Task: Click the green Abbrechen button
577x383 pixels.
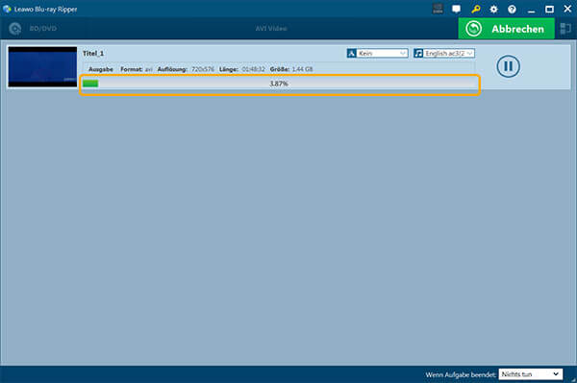Action: [x=506, y=29]
